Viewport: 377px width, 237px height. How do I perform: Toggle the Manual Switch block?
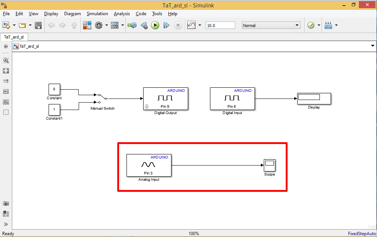pyautogui.click(x=102, y=99)
